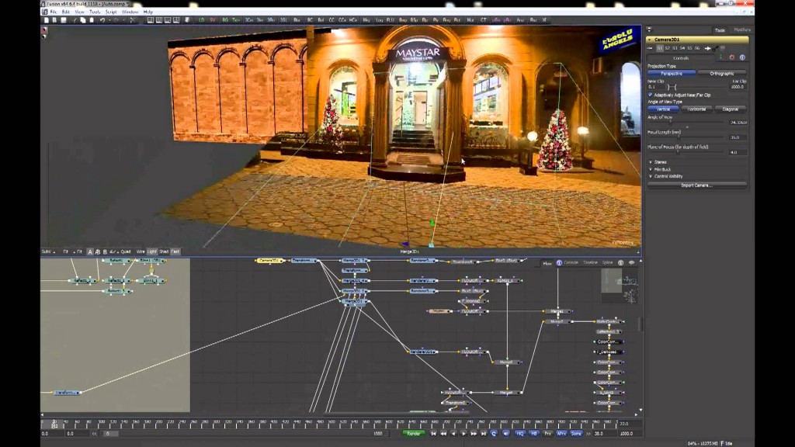Viewport: 795px width, 447px height.
Task: Add a BC Brightness Contrast tool
Action: 310,20
